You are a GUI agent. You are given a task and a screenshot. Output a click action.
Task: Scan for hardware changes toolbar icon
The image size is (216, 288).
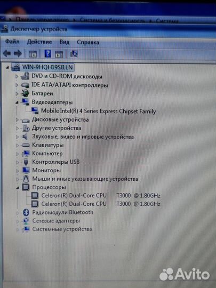coord(74,54)
